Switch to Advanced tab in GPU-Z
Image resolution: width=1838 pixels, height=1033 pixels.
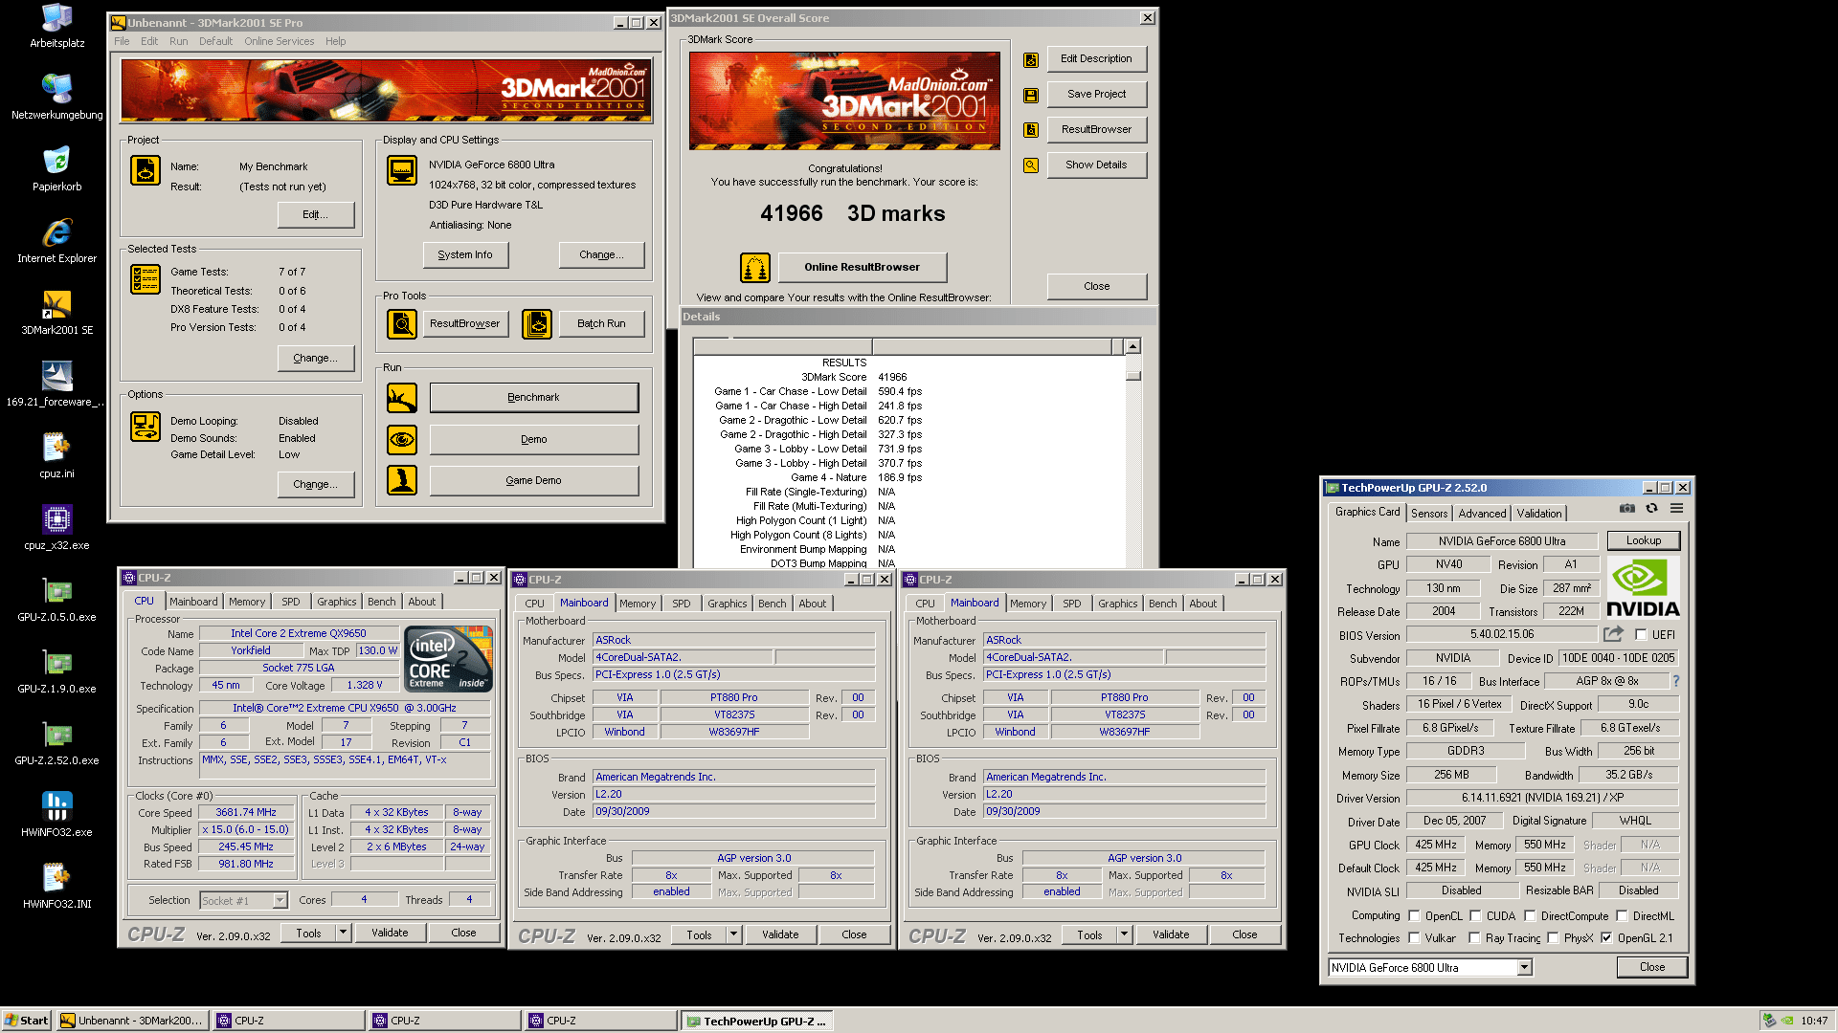pos(1482,514)
